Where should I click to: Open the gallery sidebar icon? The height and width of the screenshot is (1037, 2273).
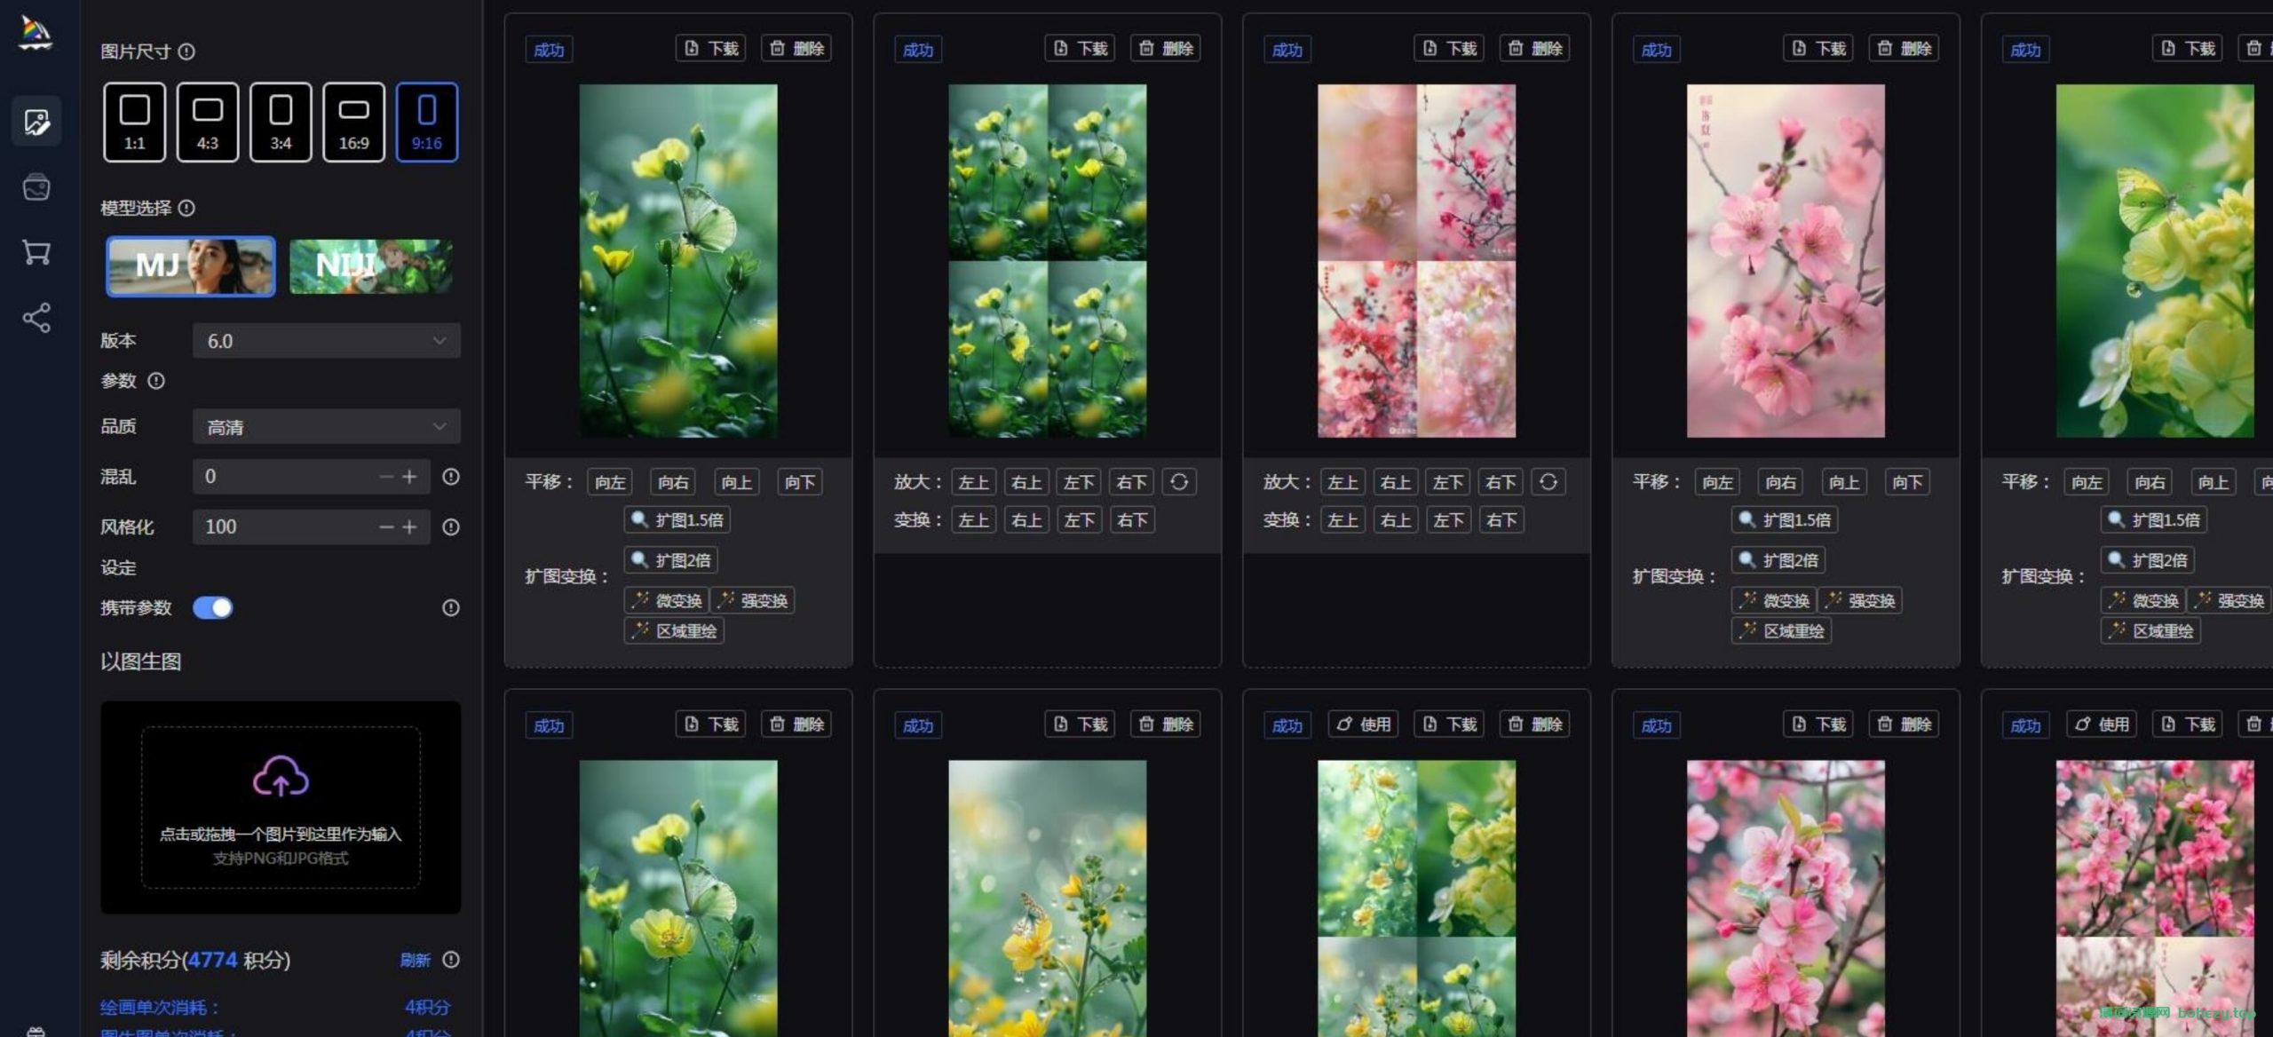coord(36,187)
